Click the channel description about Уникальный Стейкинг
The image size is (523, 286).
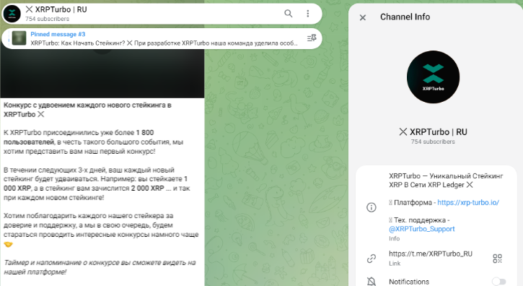446,181
